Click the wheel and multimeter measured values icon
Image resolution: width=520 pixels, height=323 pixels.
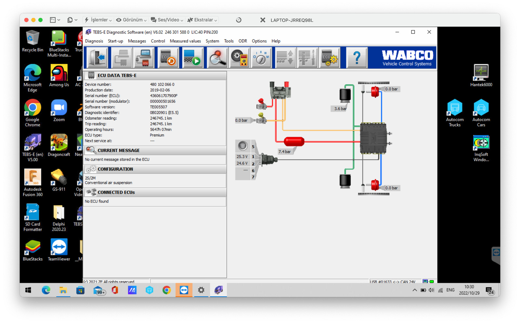pos(239,58)
